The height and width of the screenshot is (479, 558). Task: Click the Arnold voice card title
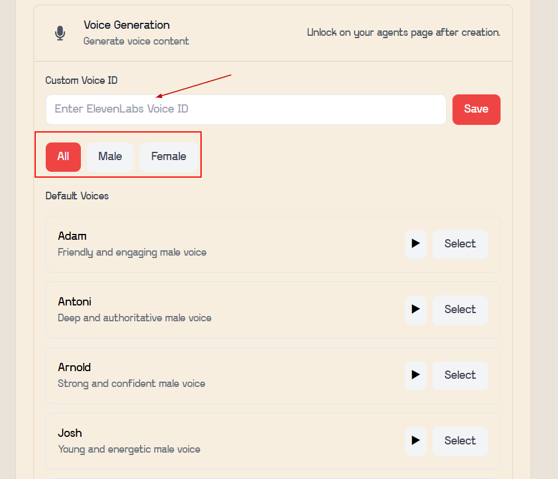coord(74,368)
